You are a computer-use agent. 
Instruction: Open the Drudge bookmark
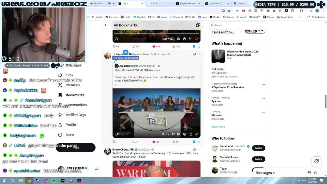[215, 17]
